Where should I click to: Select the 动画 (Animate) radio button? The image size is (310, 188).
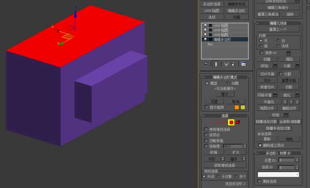[228, 83]
